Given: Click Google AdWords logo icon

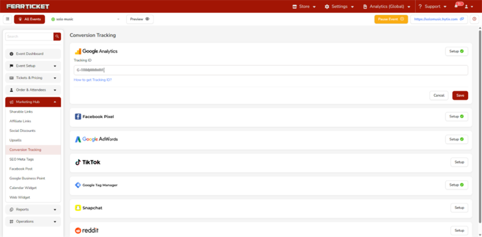Looking at the screenshot, I should (78, 140).
